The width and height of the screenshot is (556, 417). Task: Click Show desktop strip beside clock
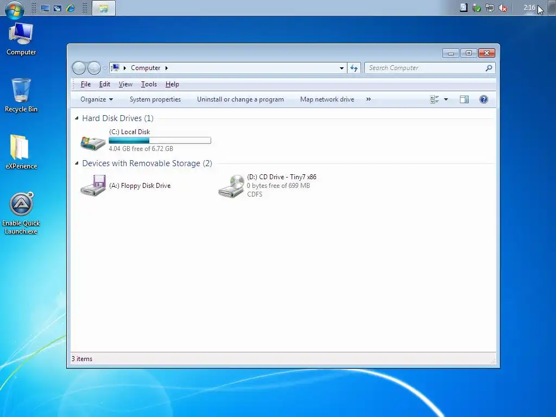pos(552,8)
